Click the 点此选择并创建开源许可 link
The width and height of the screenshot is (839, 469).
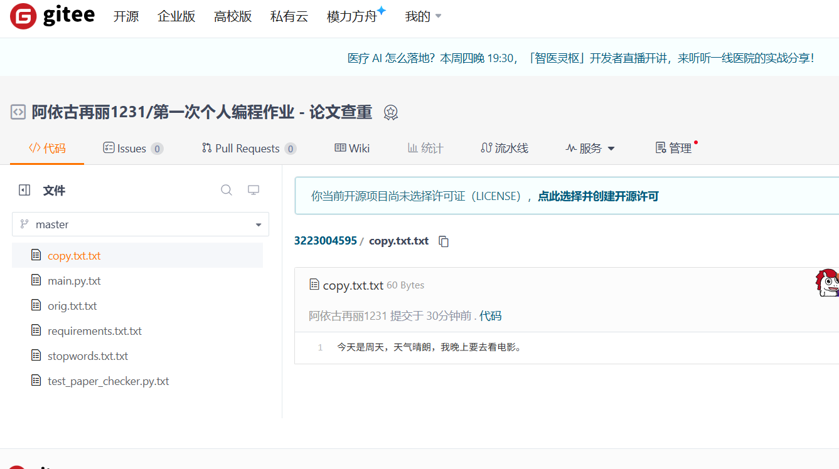click(598, 196)
